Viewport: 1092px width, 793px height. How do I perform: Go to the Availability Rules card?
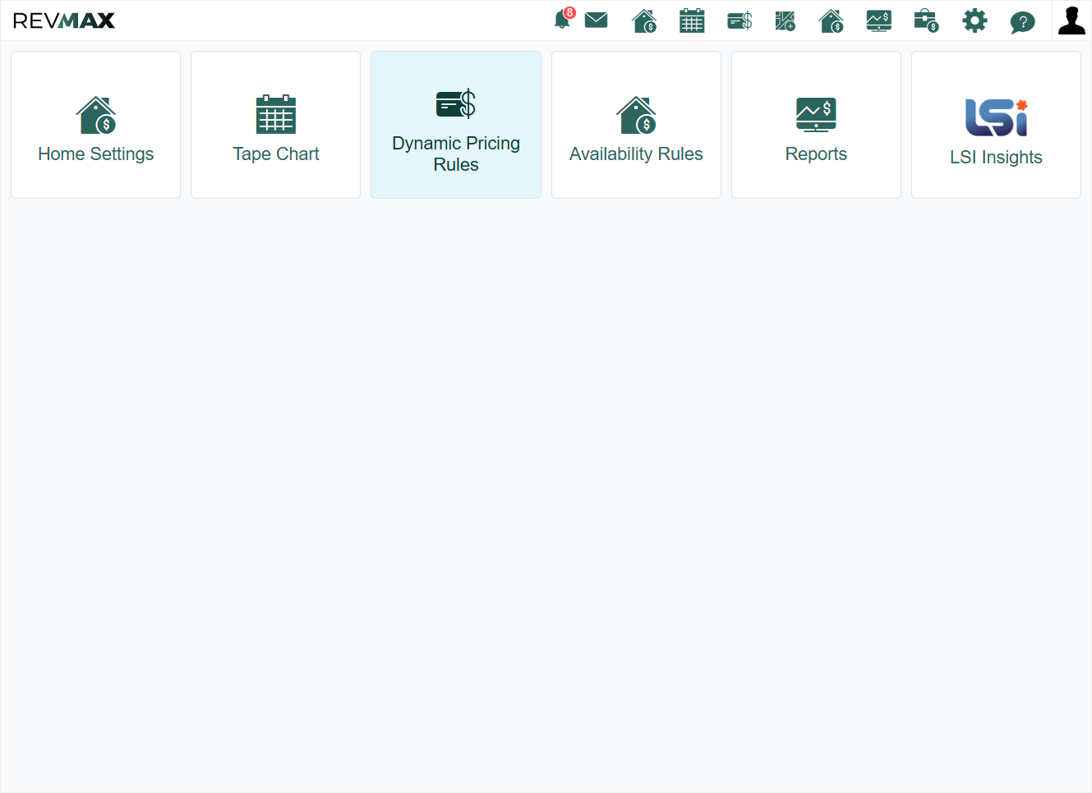pos(636,125)
